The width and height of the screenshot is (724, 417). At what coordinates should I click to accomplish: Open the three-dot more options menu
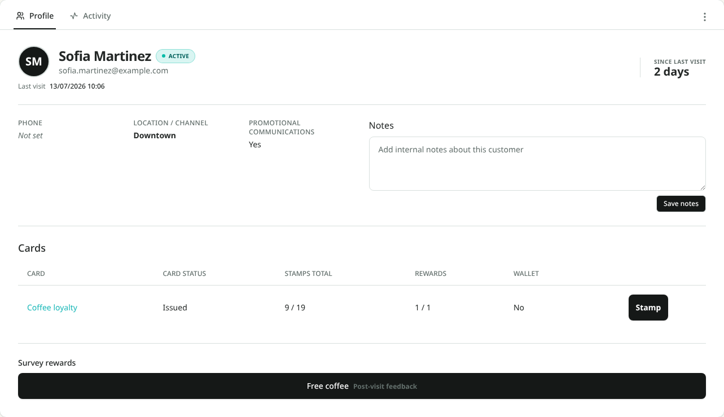tap(704, 17)
